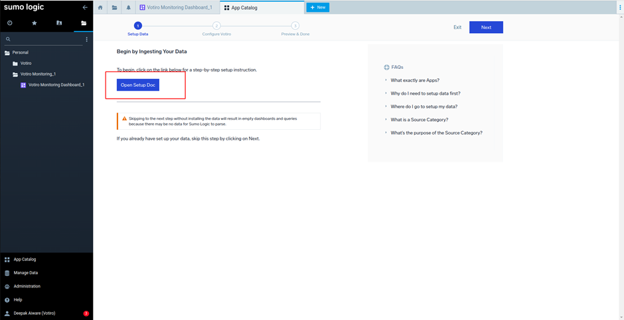Click the App Catalog grid icon in sidebar
Image resolution: width=624 pixels, height=320 pixels.
click(7, 260)
